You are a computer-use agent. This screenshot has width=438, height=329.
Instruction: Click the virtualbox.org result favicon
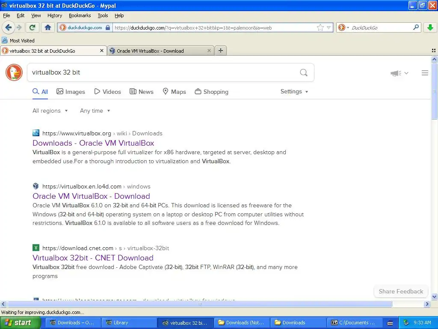coord(36,133)
